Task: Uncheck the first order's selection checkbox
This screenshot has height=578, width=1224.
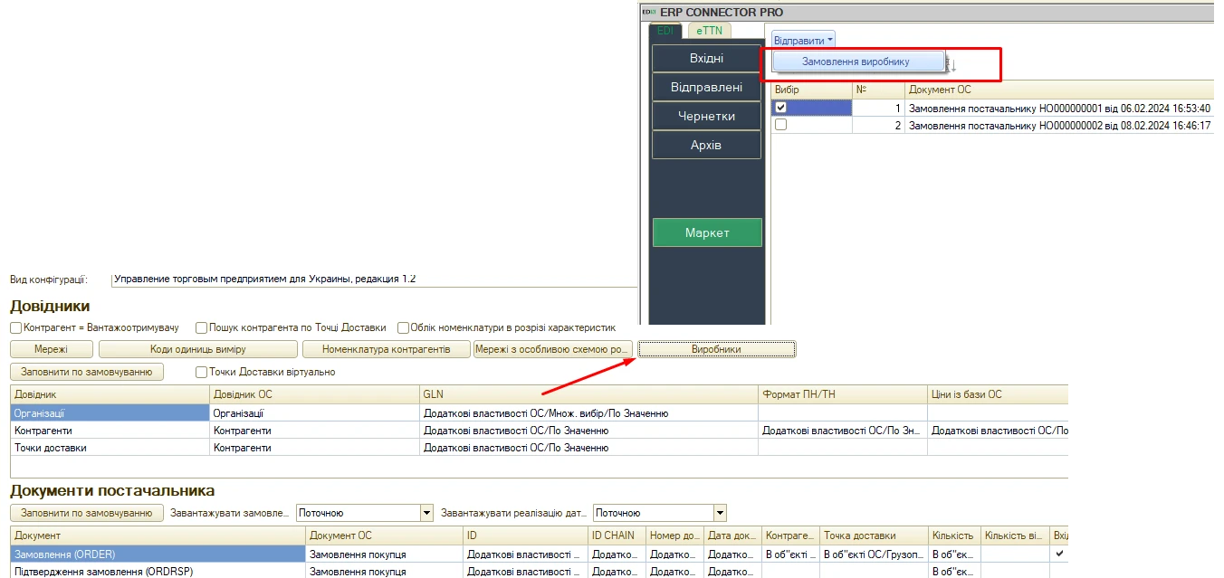Action: [x=781, y=108]
